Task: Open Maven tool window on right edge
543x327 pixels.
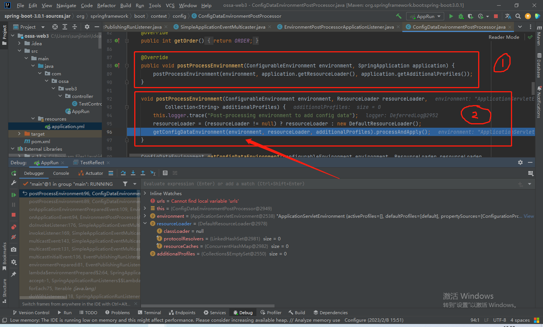Action: point(539,37)
